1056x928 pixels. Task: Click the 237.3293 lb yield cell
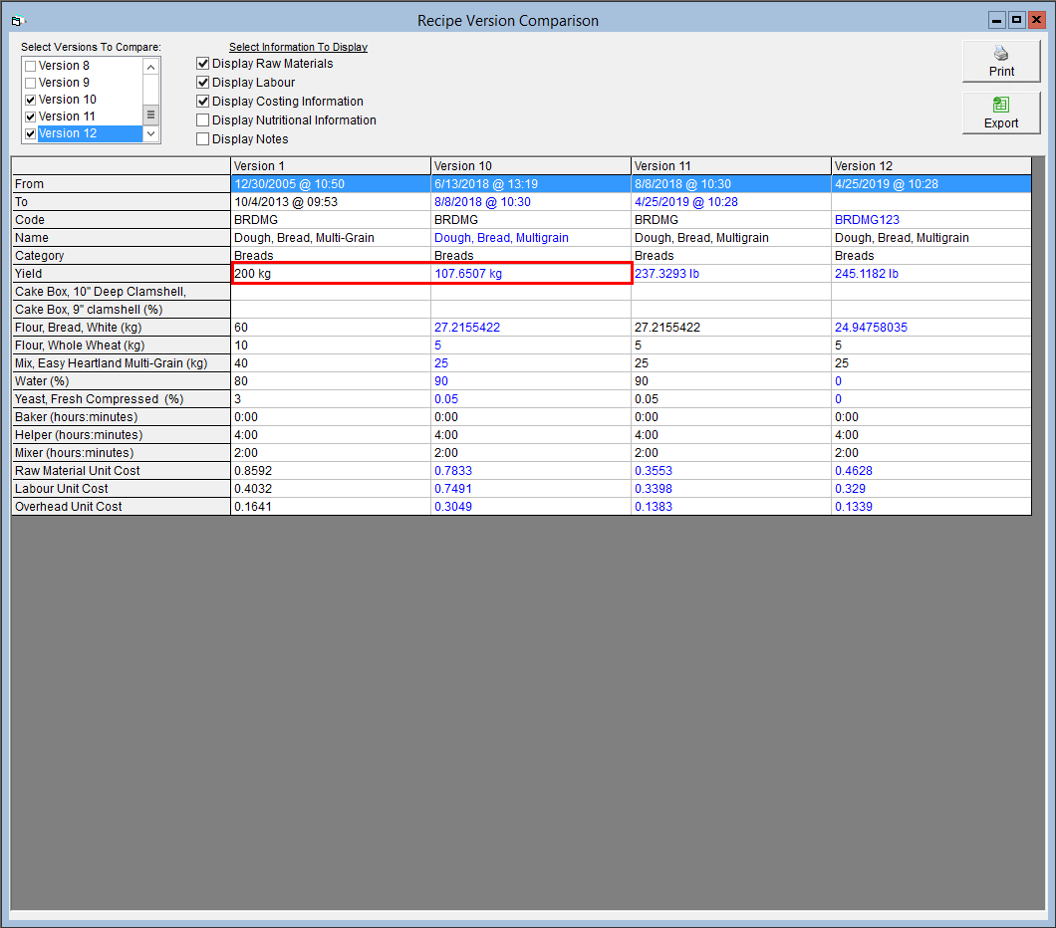point(730,273)
